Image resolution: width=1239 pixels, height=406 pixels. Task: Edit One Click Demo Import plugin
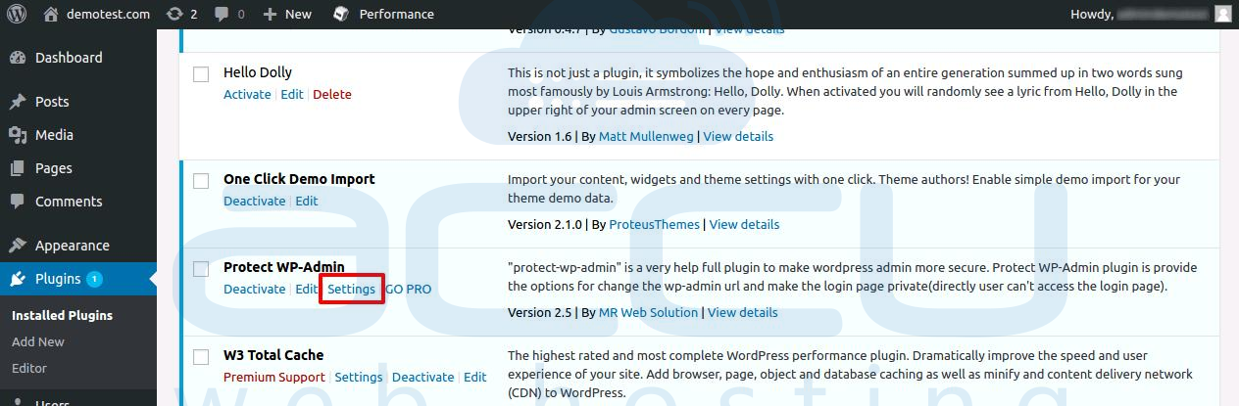click(307, 202)
